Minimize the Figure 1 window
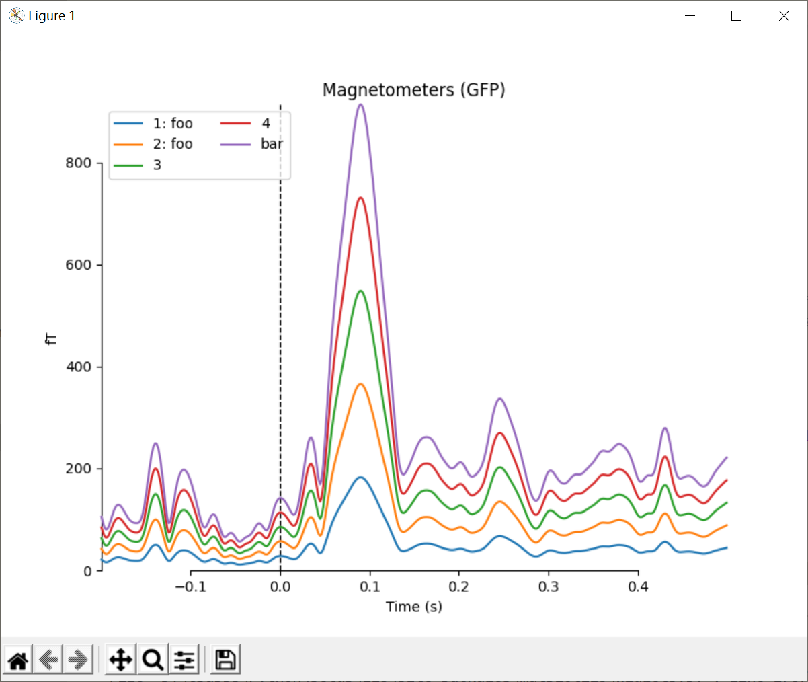This screenshot has height=682, width=808. pos(690,15)
